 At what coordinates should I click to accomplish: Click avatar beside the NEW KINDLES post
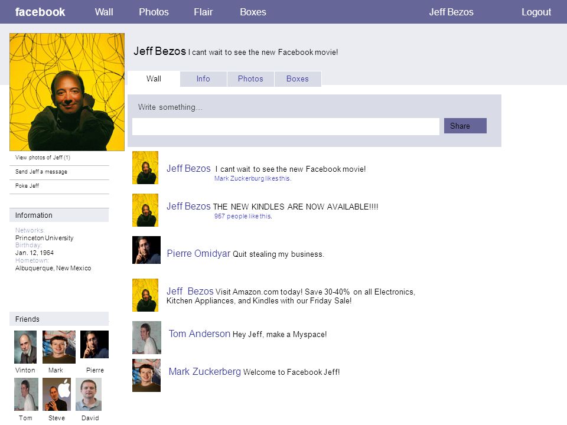[145, 210]
